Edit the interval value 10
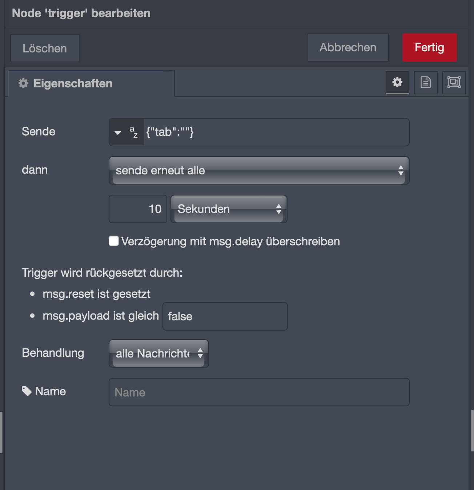Screen dimensions: 474x490 pyautogui.click(x=138, y=209)
